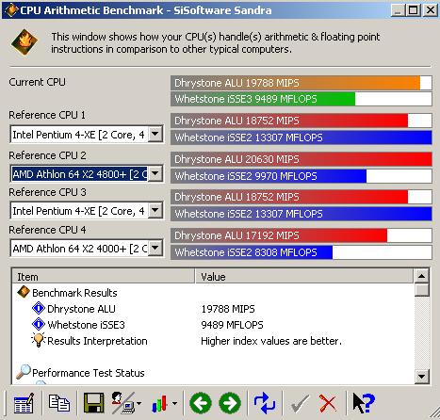This screenshot has width=440, height=420.
Task: Expand the Reference CPU 2 dropdown arrow
Action: point(155,173)
